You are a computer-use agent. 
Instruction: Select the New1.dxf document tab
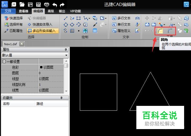pos(10,44)
